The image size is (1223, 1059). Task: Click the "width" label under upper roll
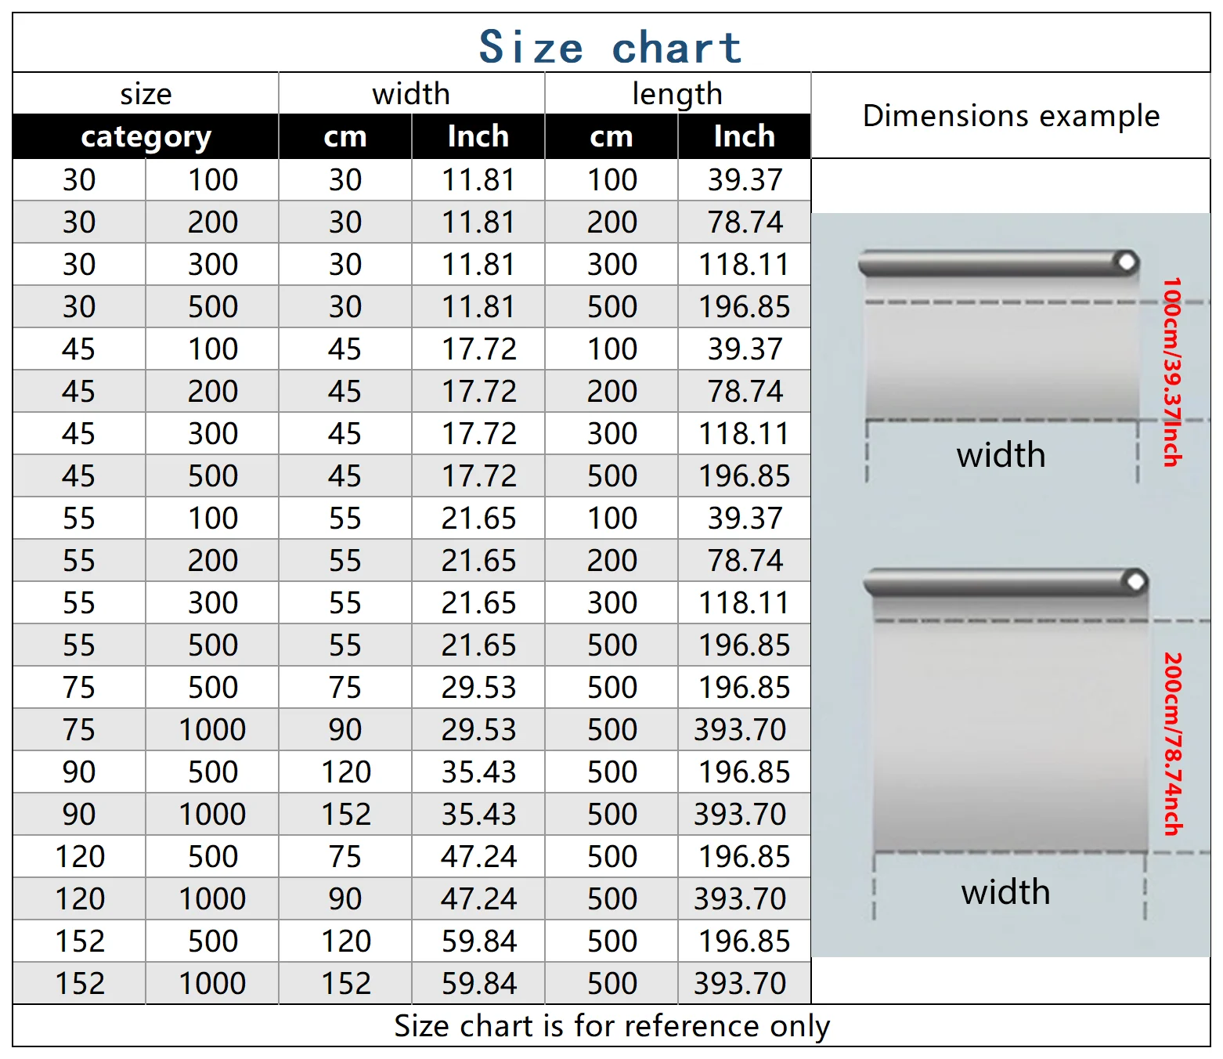click(1001, 456)
